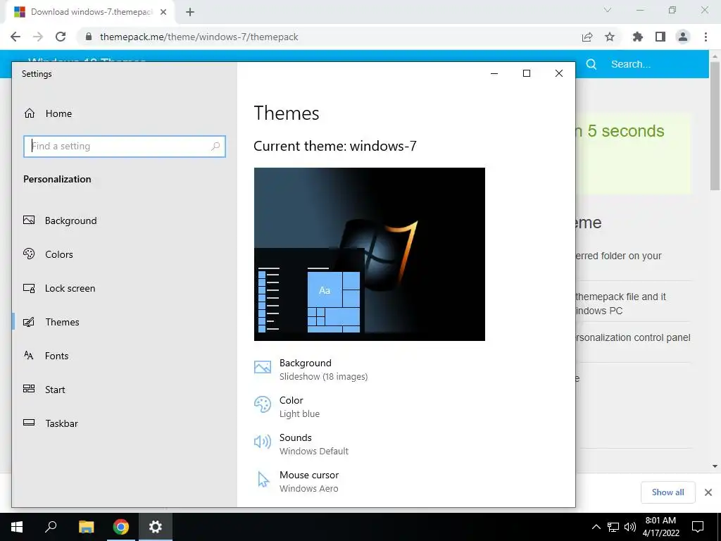This screenshot has height=541, width=721.
Task: Open Chrome profile avatar
Action: (683, 37)
